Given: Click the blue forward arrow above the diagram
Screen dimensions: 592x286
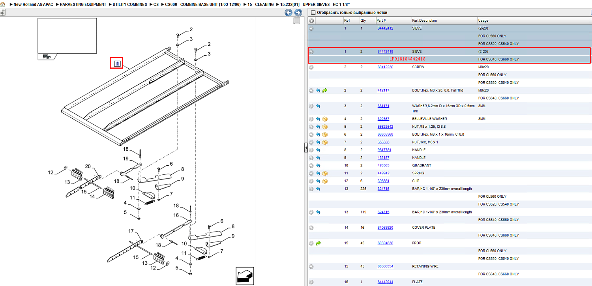Looking at the screenshot, I should click(x=298, y=13).
